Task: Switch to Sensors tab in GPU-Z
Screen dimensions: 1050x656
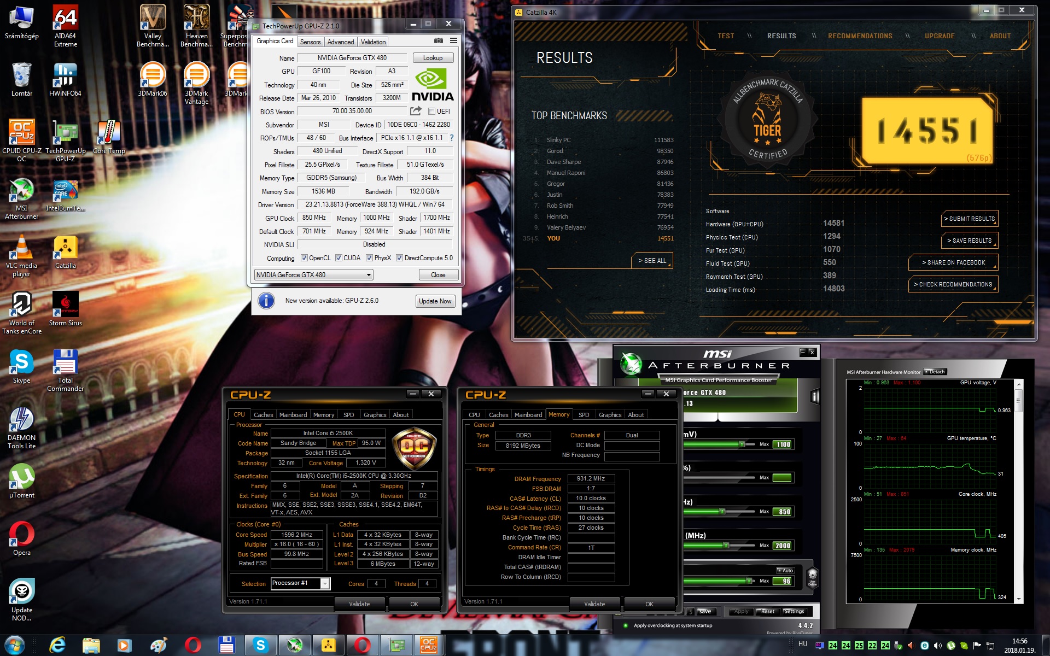Action: tap(310, 42)
